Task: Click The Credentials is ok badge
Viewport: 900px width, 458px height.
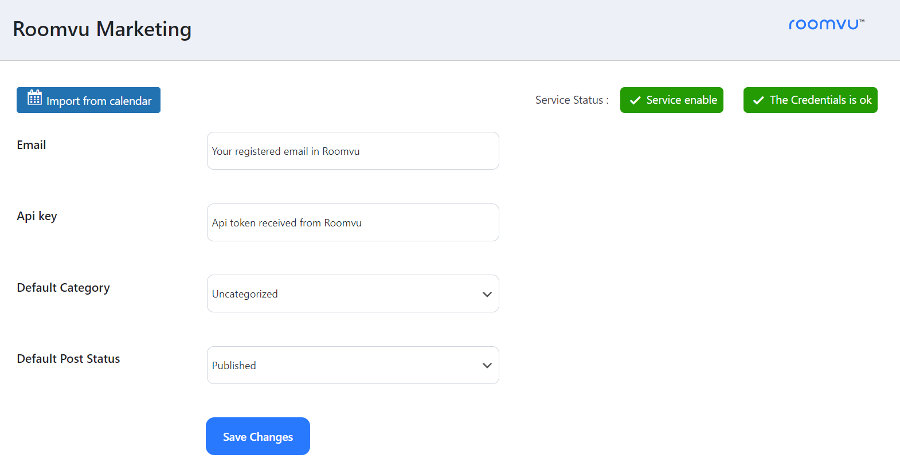Action: point(811,100)
